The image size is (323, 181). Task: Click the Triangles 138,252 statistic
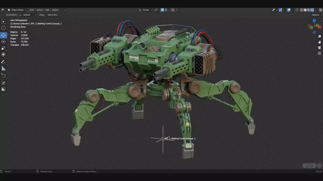[x=19, y=45]
